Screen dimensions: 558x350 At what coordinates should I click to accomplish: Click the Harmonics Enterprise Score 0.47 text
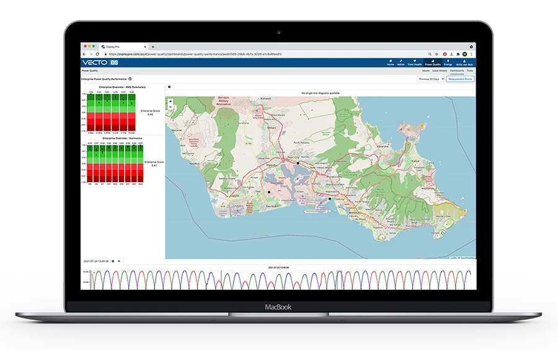[x=154, y=164]
